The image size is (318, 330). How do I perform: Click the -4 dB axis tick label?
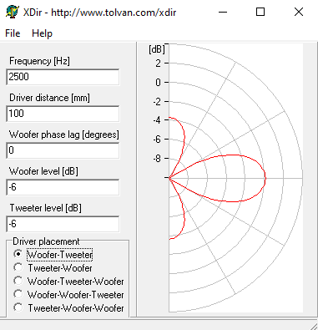click(x=157, y=120)
